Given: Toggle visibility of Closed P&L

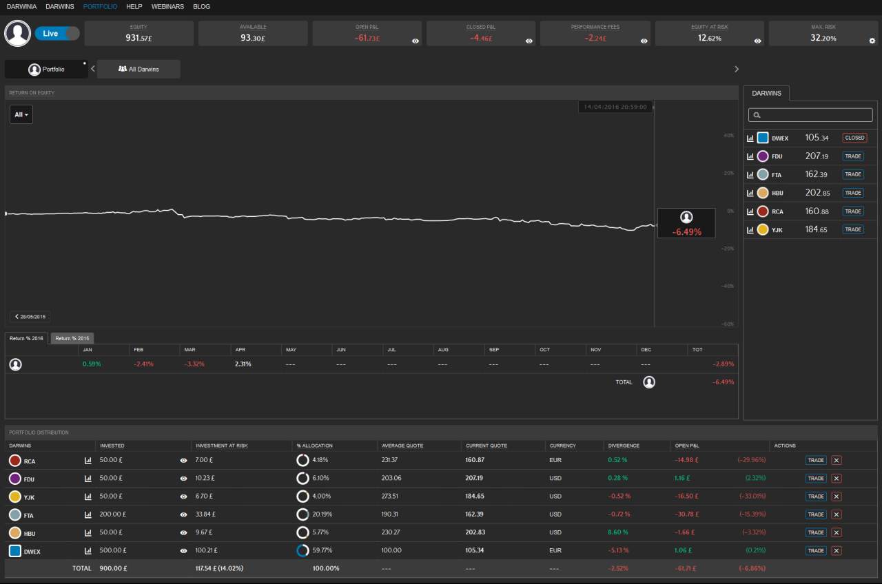Looking at the screenshot, I should 529,41.
